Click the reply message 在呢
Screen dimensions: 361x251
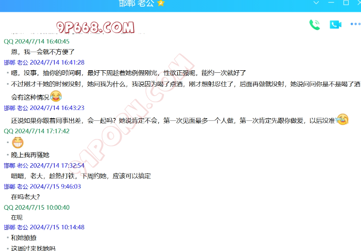pyautogui.click(x=17, y=217)
